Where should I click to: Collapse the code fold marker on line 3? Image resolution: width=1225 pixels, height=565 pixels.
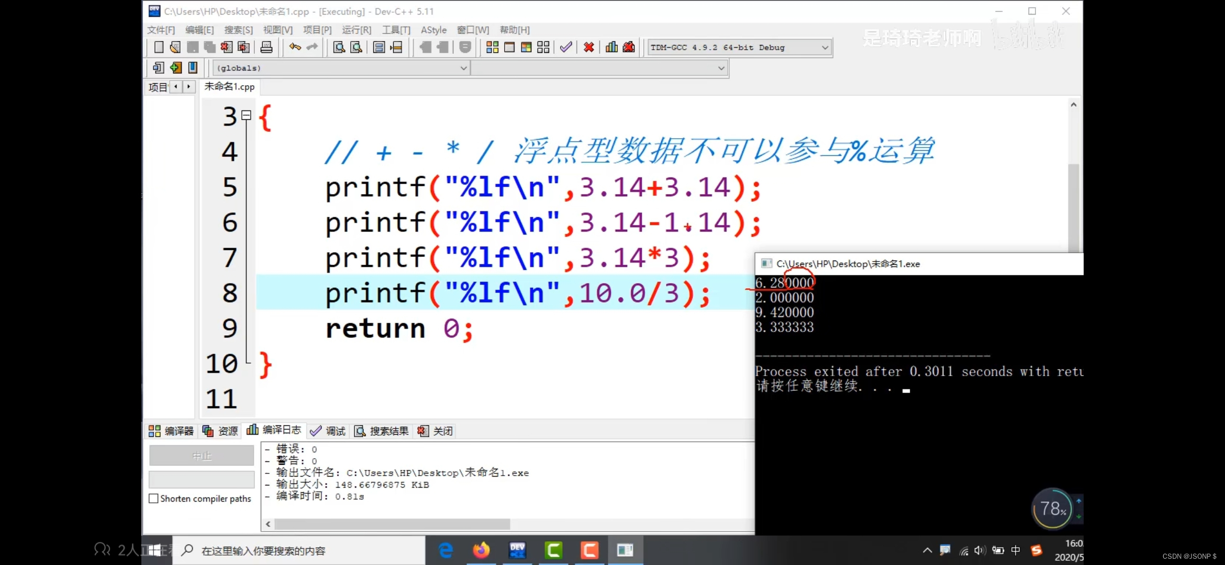[x=246, y=116]
